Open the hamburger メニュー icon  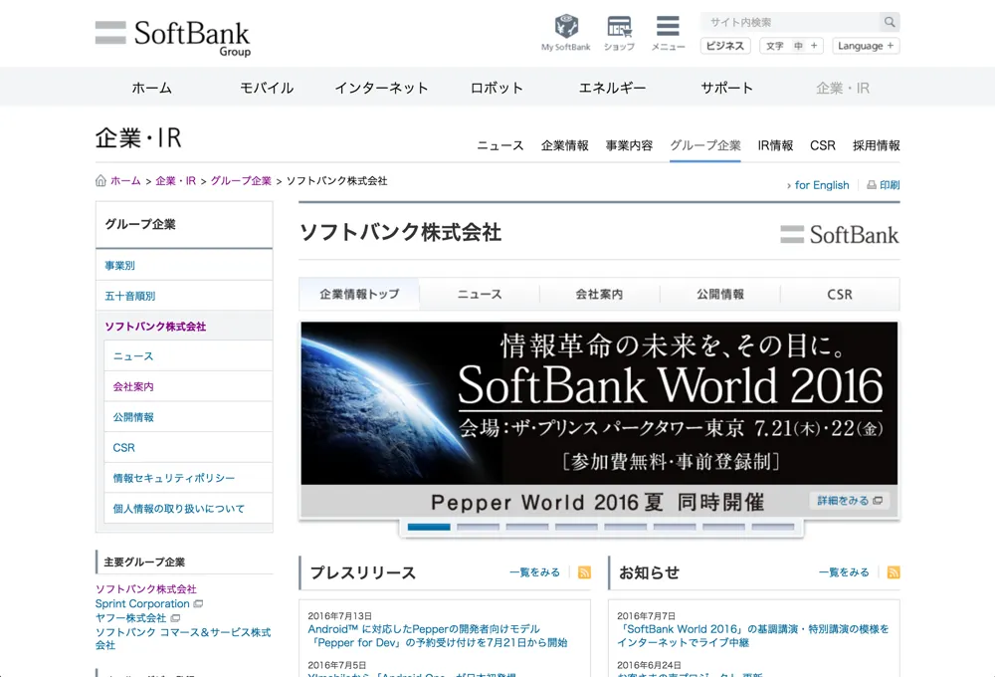pos(668,28)
